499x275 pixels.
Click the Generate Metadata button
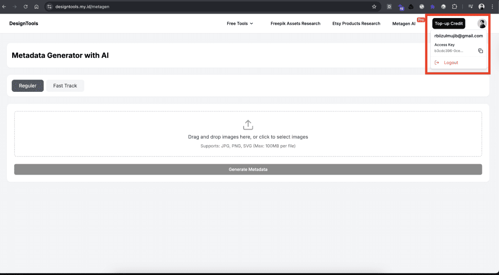click(248, 169)
